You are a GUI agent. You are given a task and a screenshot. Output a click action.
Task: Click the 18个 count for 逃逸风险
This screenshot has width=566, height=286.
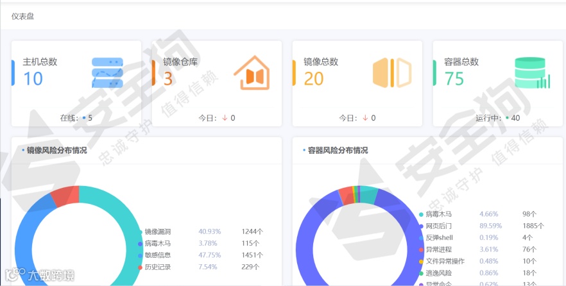pos(529,273)
